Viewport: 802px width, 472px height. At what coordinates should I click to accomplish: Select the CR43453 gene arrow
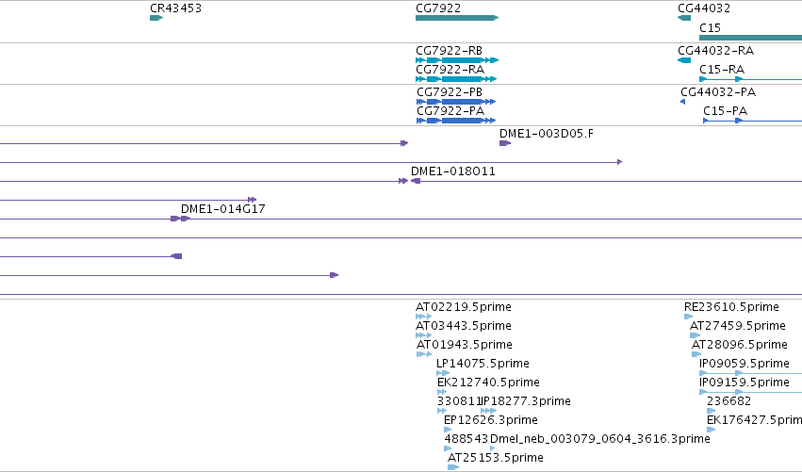(156, 18)
